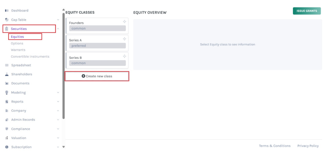
Task: Click the Dashboard icon in sidebar
Action: 7,11
